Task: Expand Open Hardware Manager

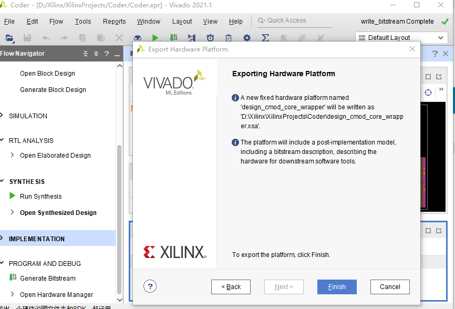Action: point(12,294)
